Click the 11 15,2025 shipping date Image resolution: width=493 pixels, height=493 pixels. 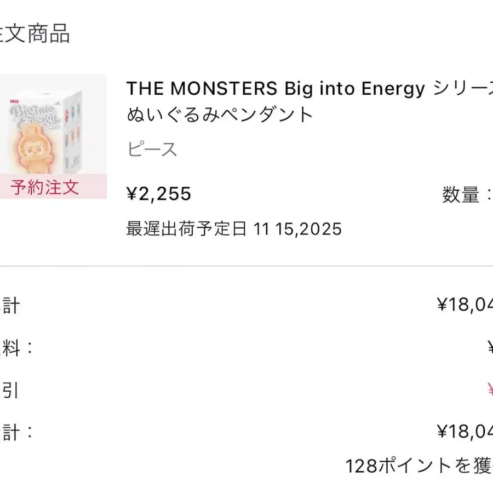297,228
